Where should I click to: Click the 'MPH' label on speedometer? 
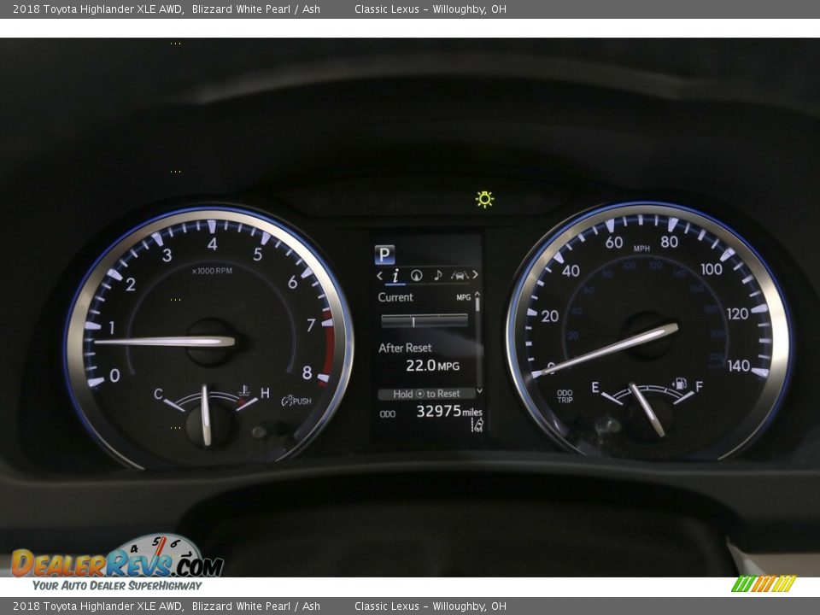641,249
